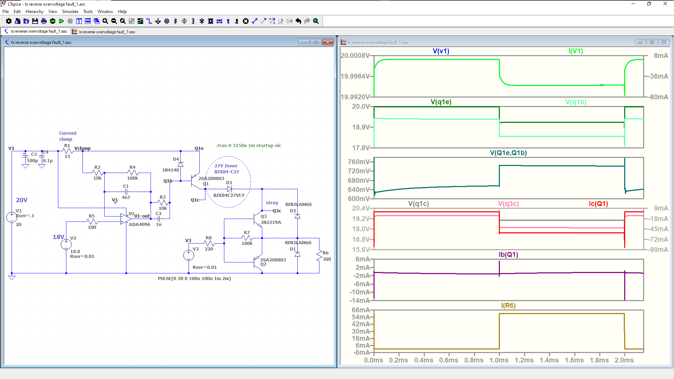This screenshot has height=379, width=674.
Task: Save the schematic with the floppy icon
Action: pos(35,21)
